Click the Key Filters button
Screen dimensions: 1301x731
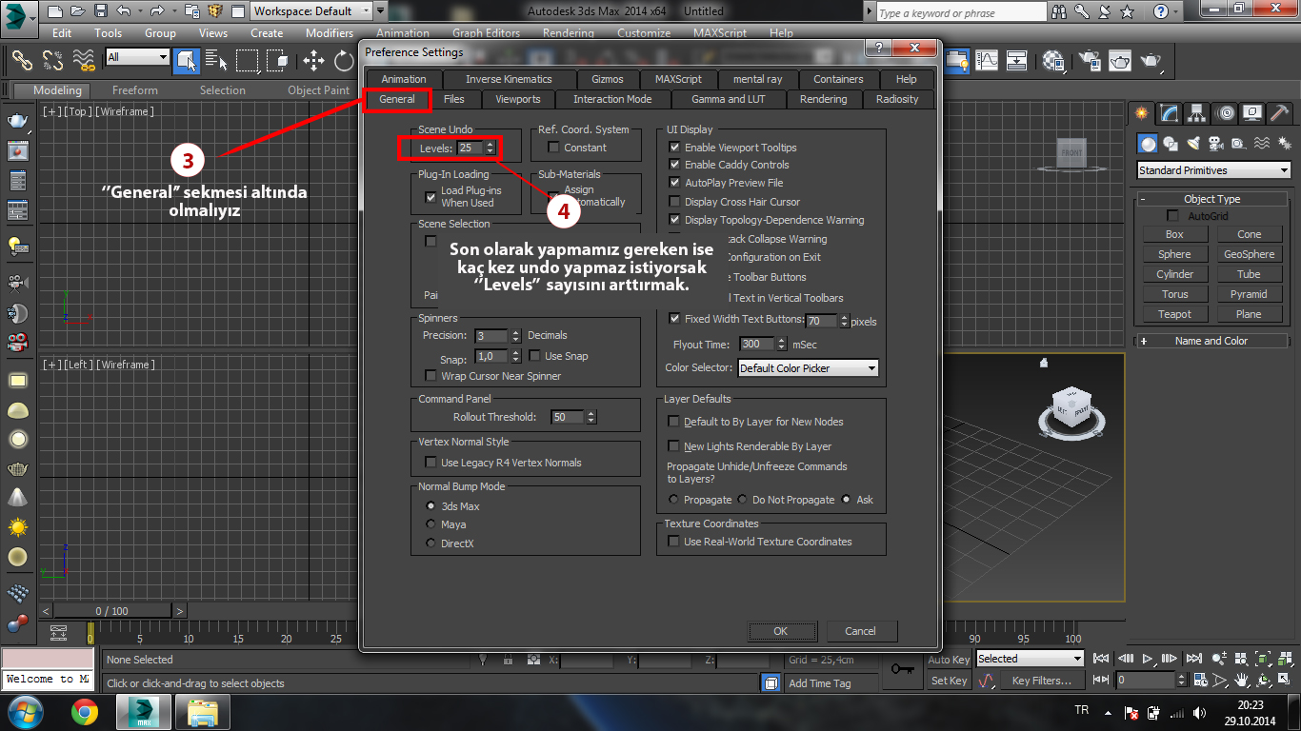point(1042,681)
